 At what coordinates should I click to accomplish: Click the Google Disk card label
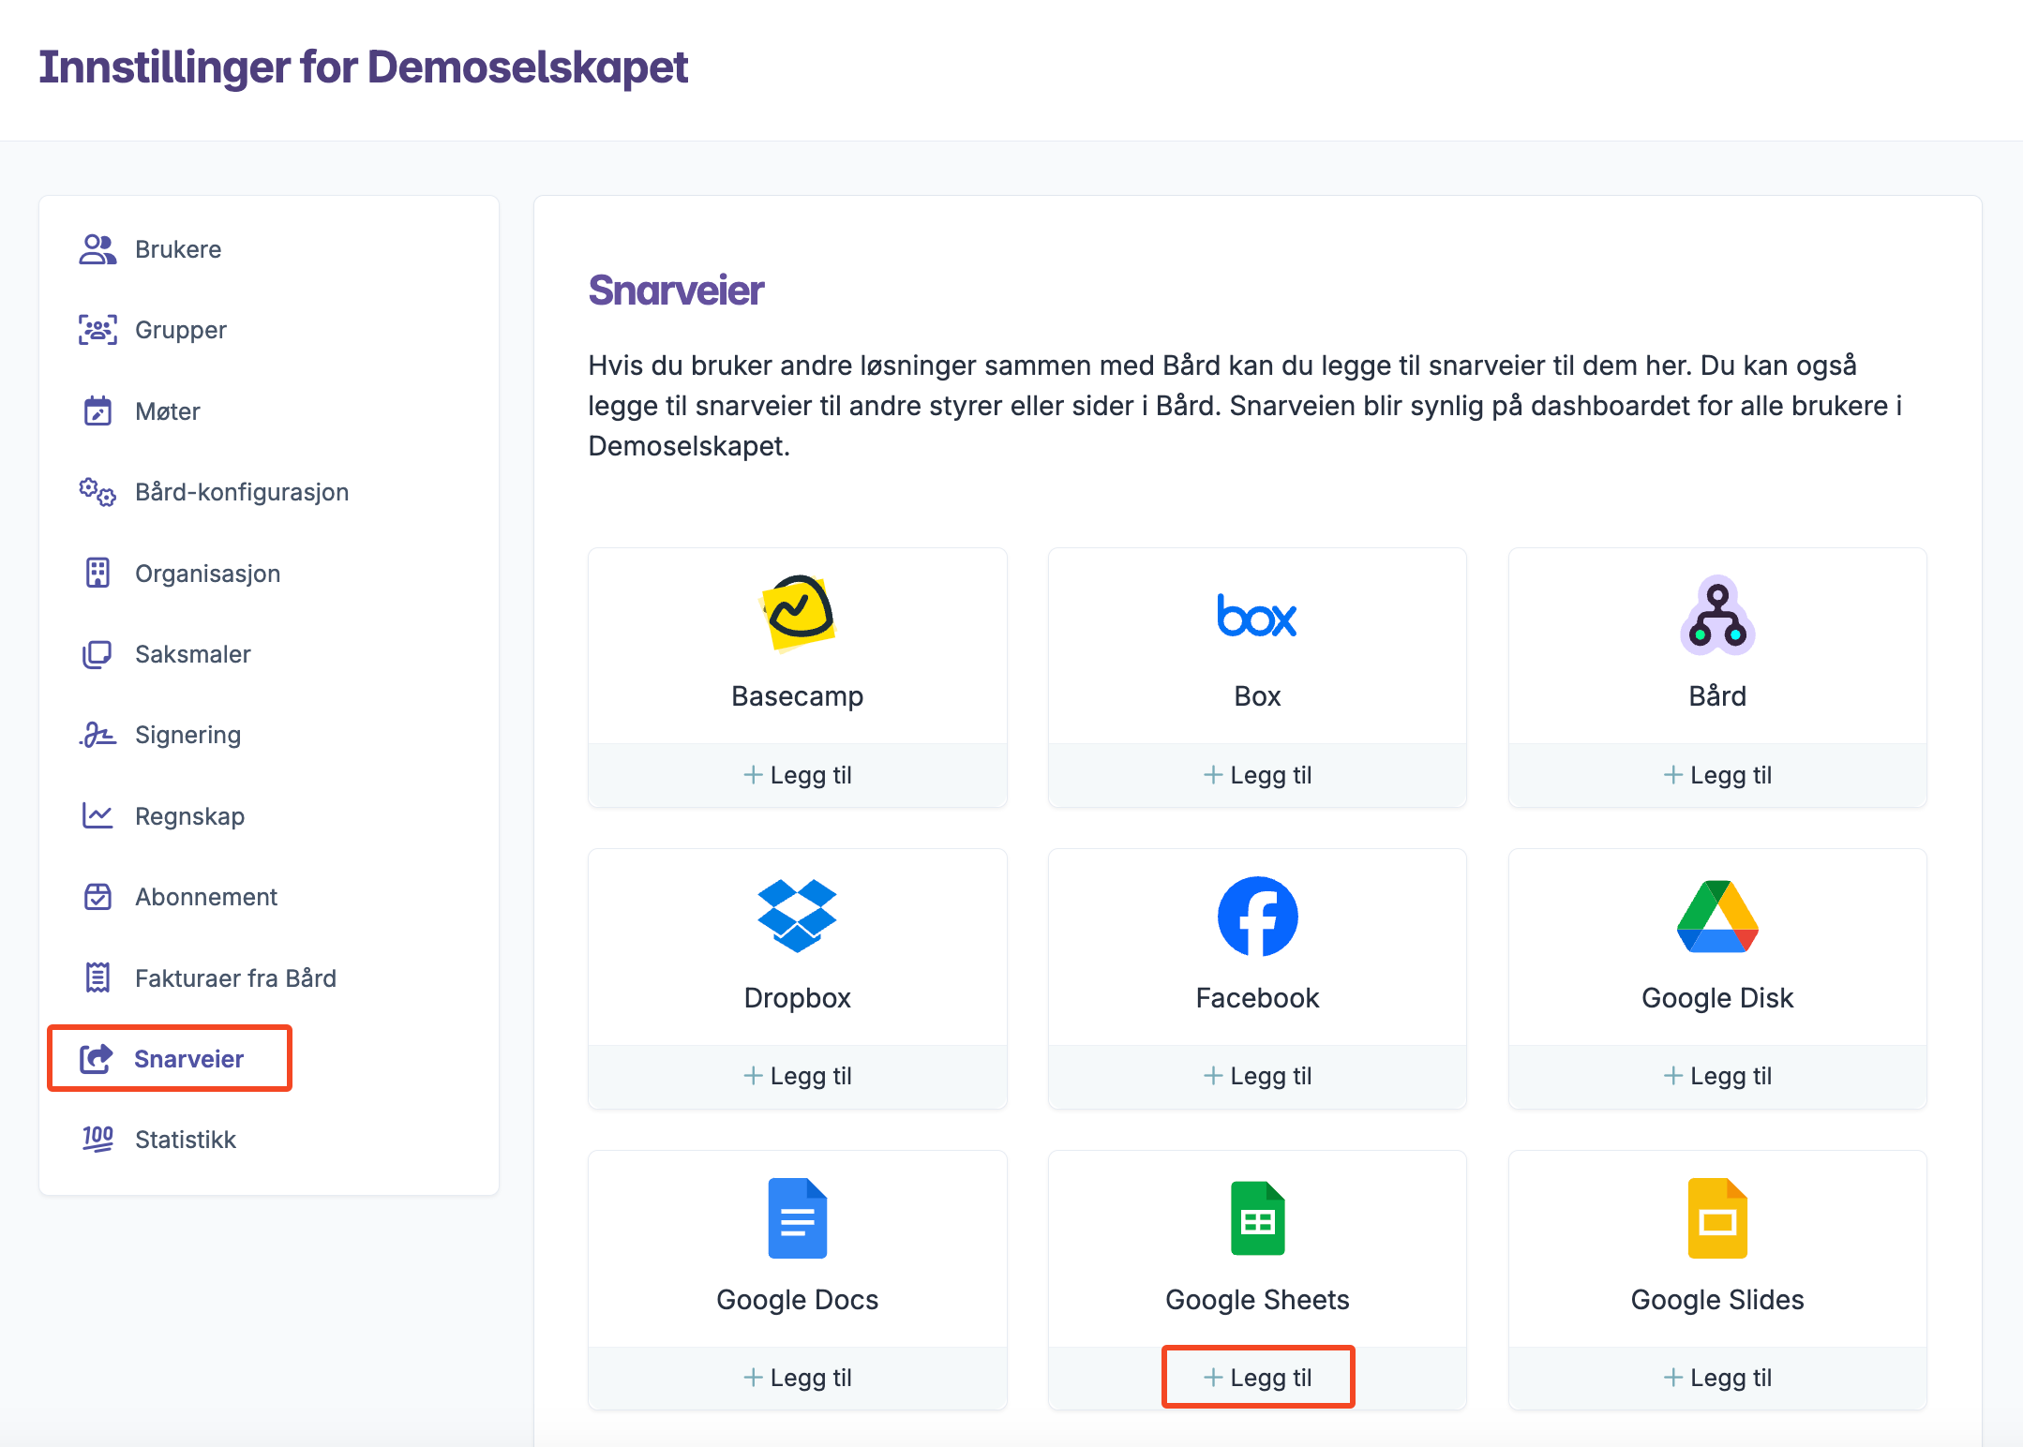coord(1717,998)
